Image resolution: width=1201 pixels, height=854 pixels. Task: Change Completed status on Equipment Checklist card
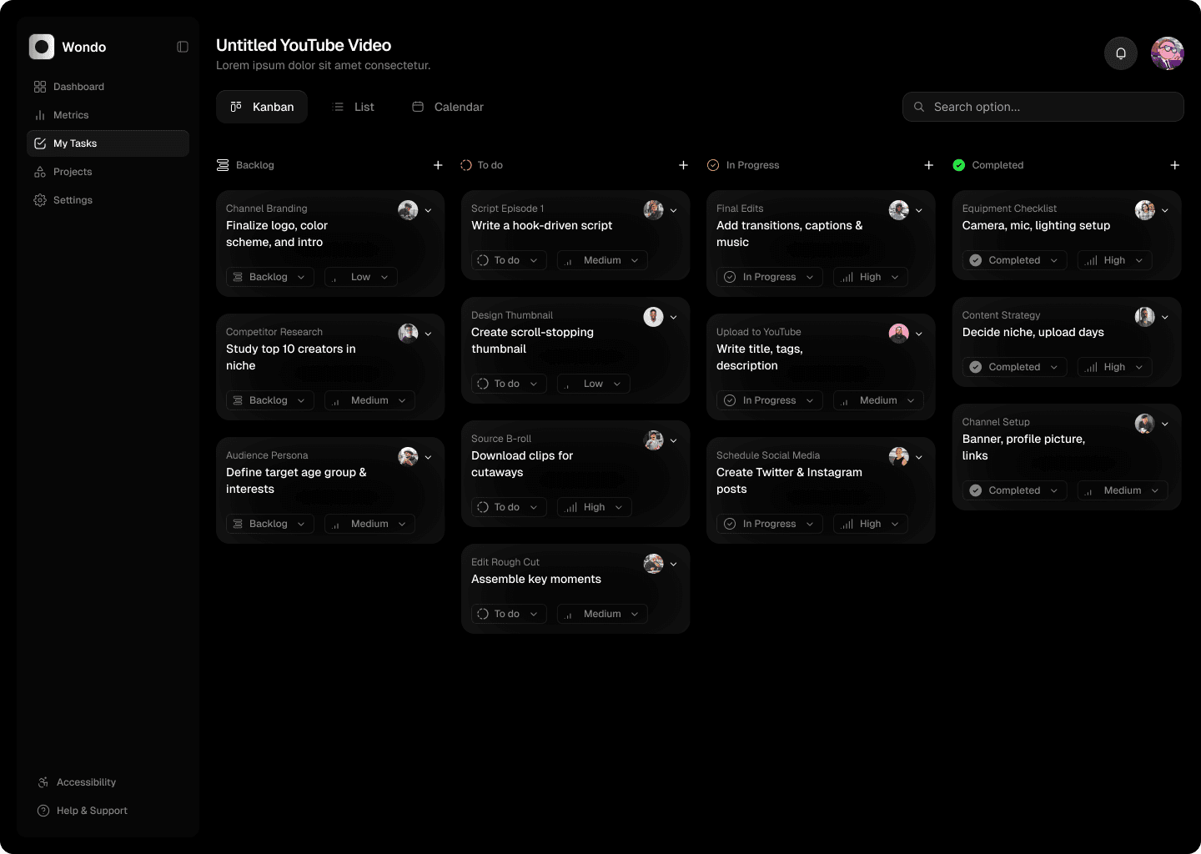1014,260
